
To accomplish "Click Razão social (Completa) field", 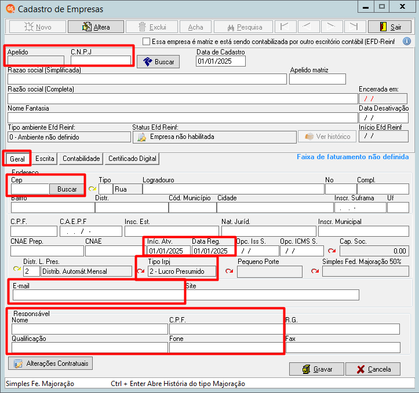I will 183,98.
